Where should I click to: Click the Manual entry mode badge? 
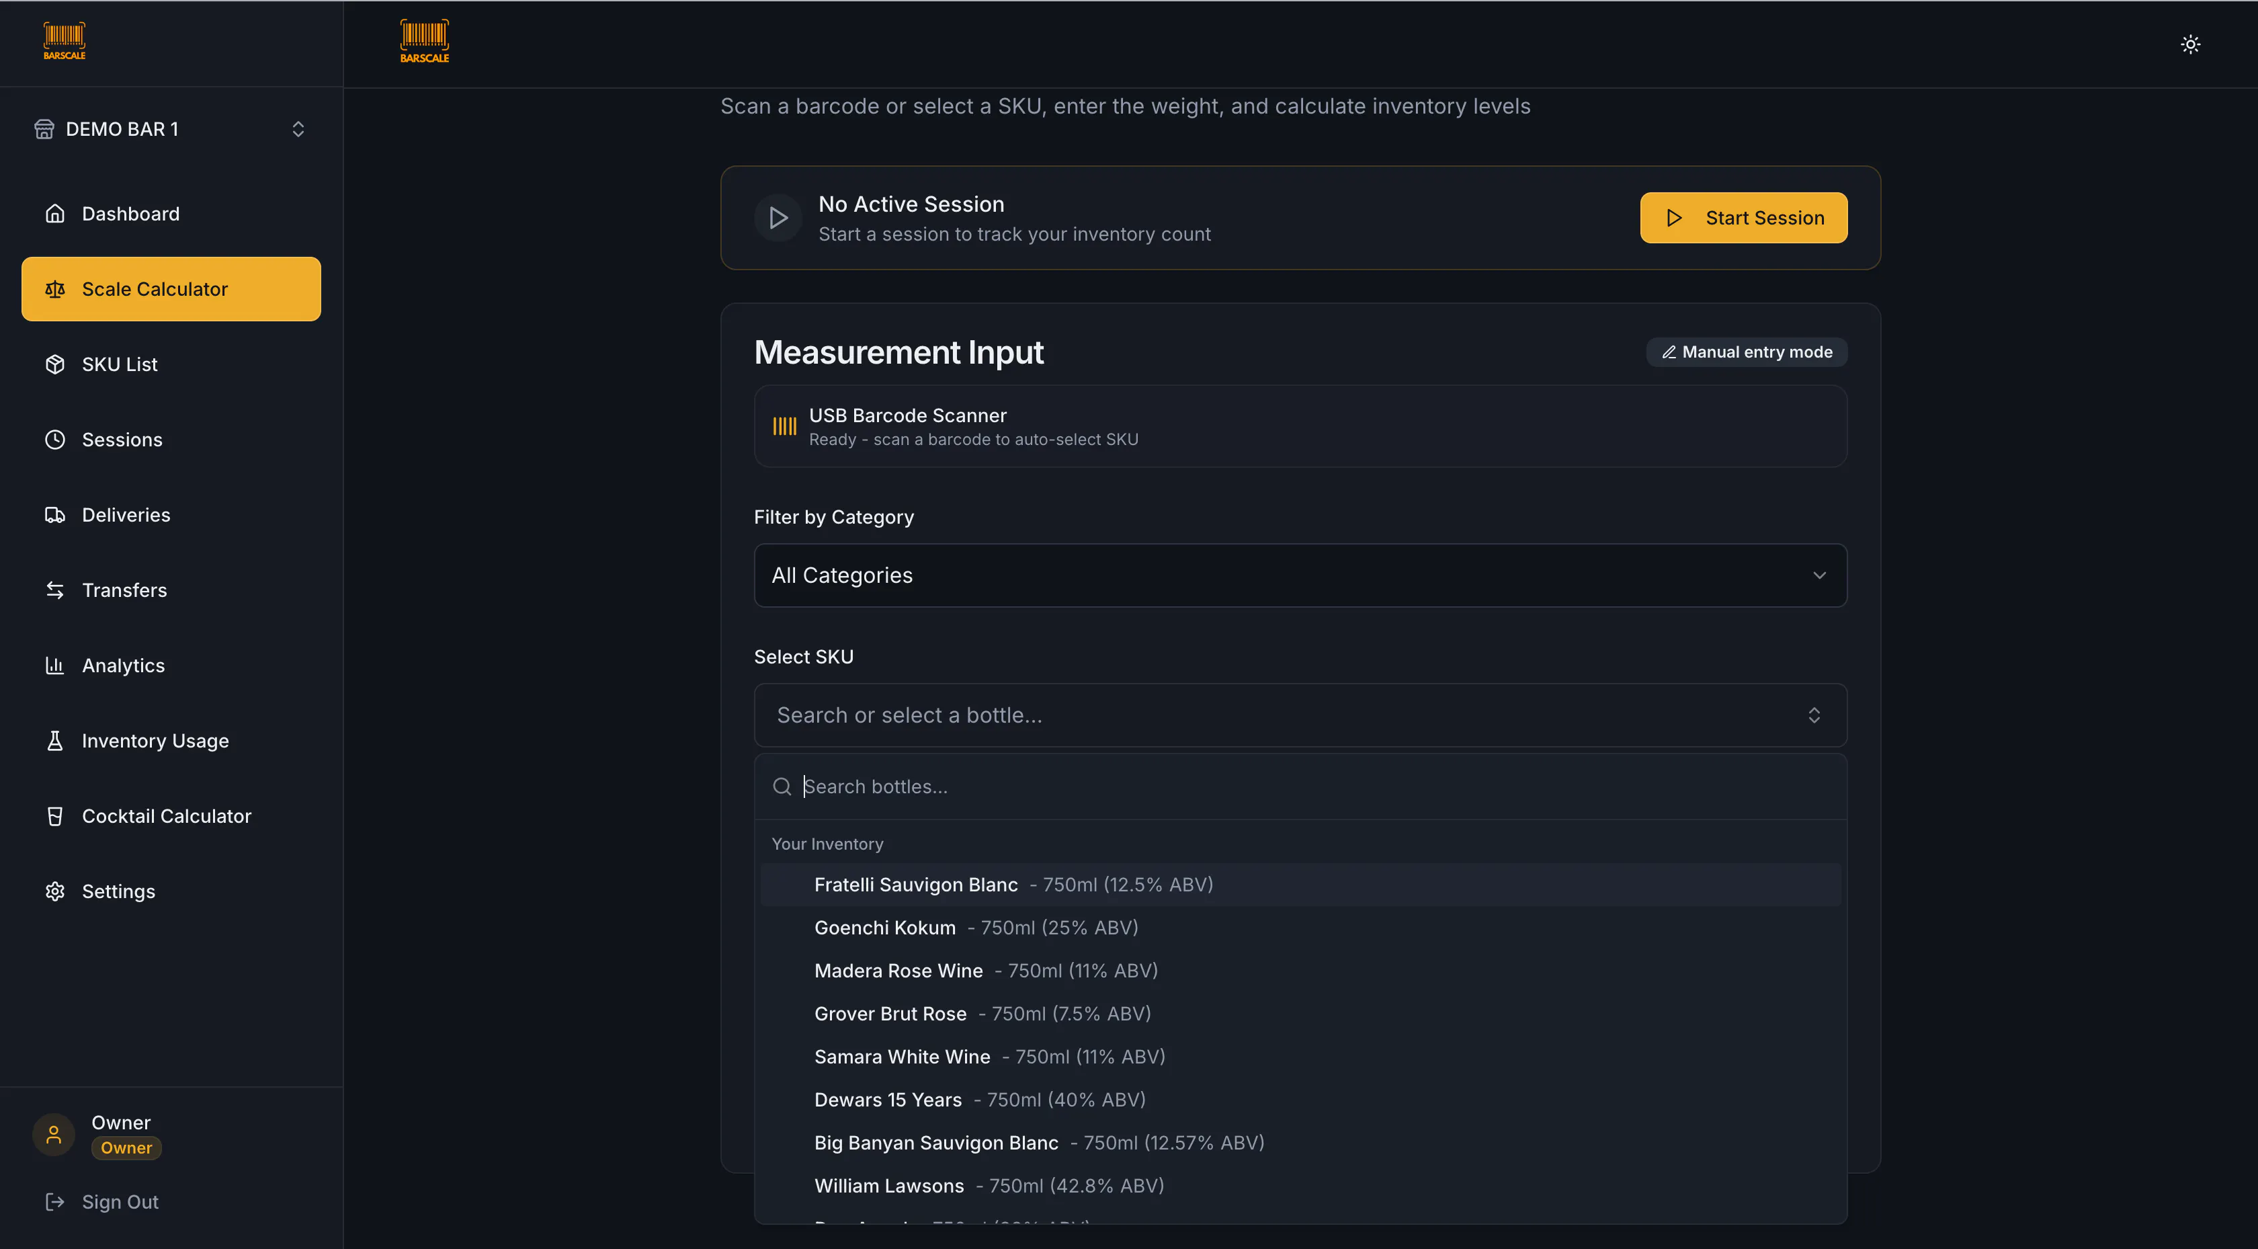click(x=1746, y=352)
